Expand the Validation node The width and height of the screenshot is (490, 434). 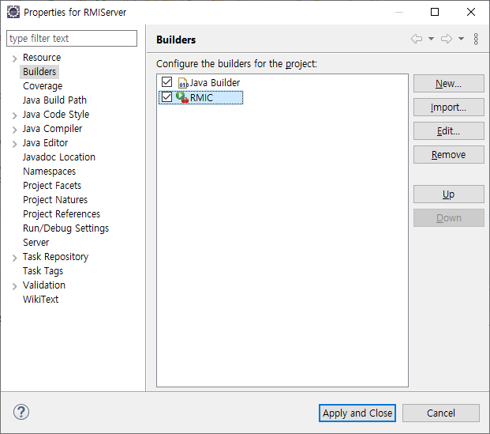tap(14, 286)
